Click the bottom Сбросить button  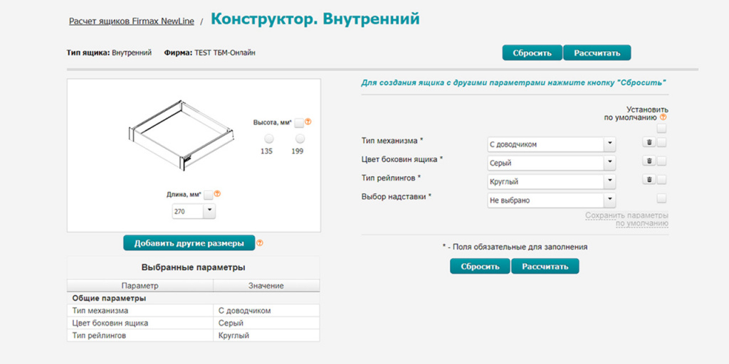[x=480, y=267]
